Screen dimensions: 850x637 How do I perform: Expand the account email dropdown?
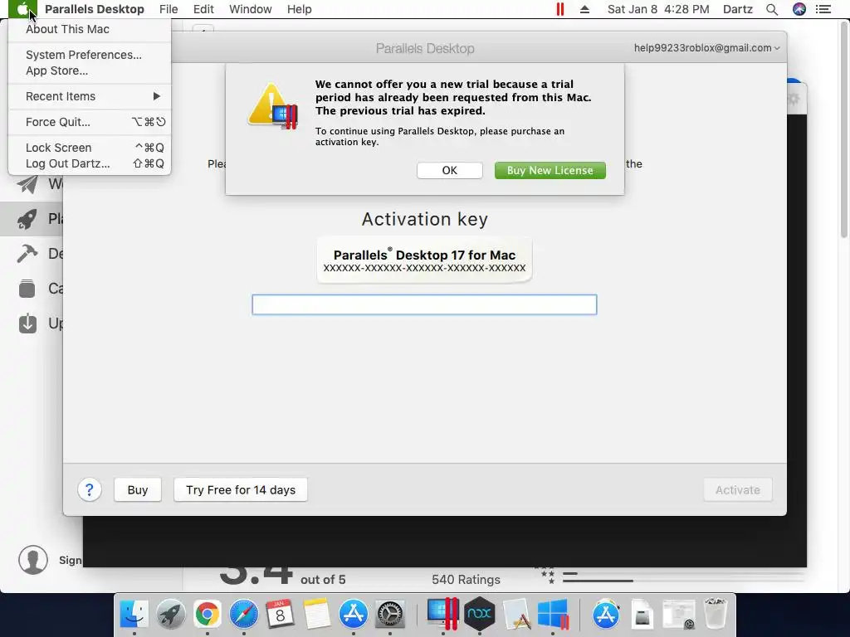pyautogui.click(x=707, y=47)
